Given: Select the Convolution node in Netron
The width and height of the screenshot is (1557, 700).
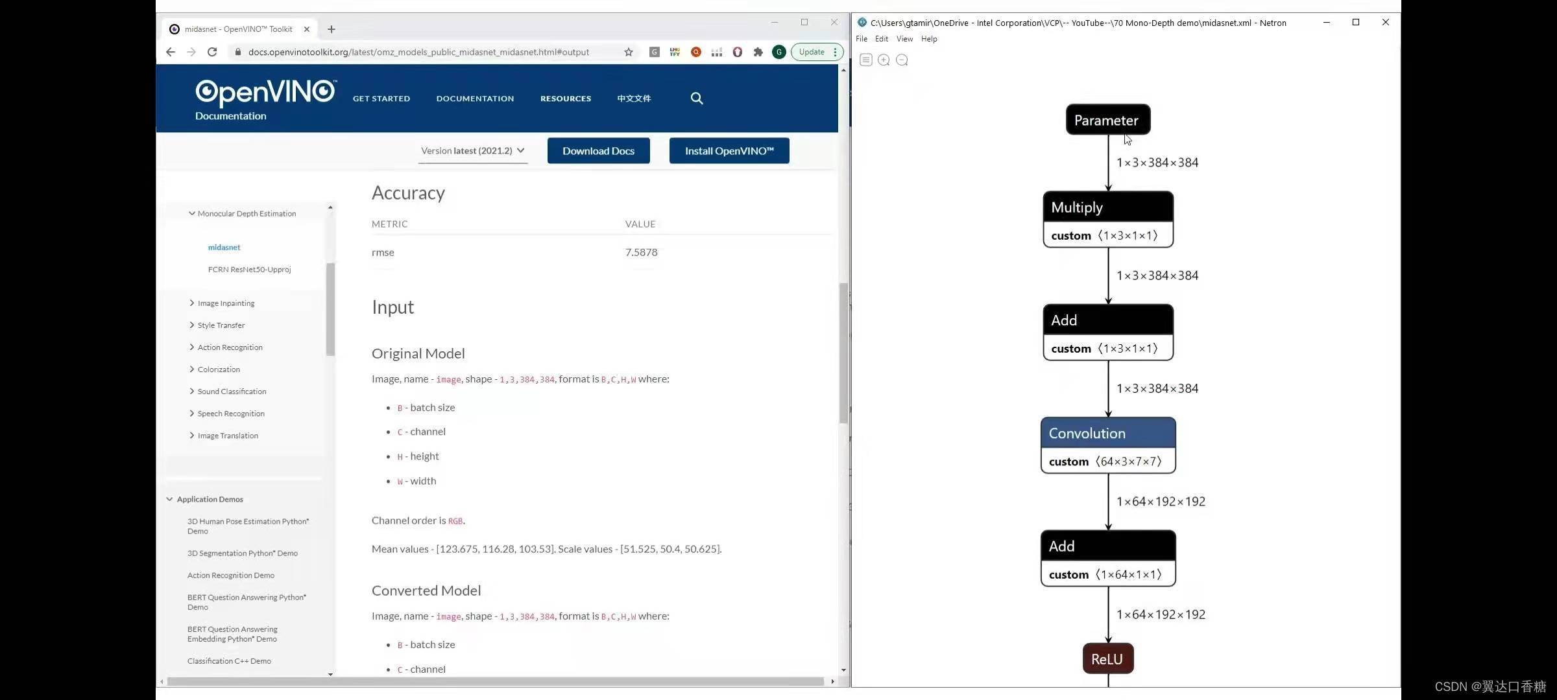Looking at the screenshot, I should [1107, 433].
